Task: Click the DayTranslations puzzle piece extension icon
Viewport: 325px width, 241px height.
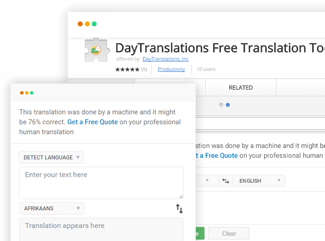Action: coord(96,50)
